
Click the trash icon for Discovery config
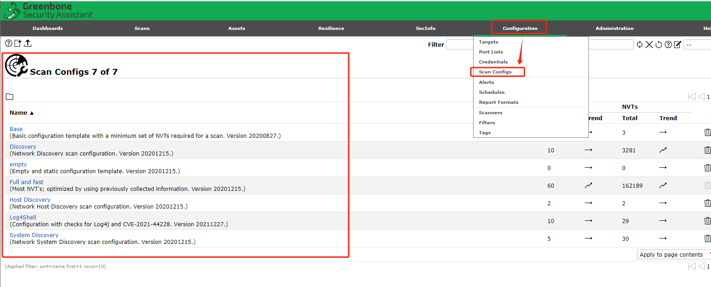click(x=707, y=150)
